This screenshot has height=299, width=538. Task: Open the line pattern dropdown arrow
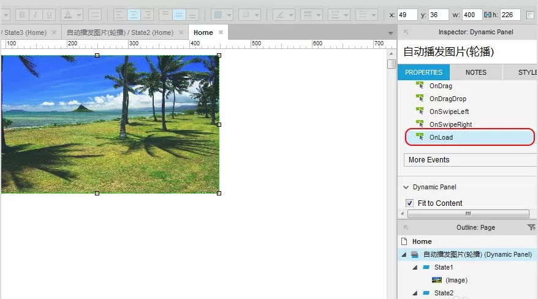[x=346, y=15]
